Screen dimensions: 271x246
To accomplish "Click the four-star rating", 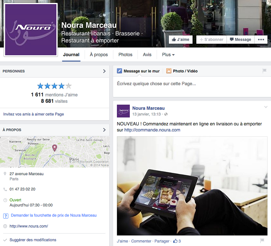I will click(54, 86).
